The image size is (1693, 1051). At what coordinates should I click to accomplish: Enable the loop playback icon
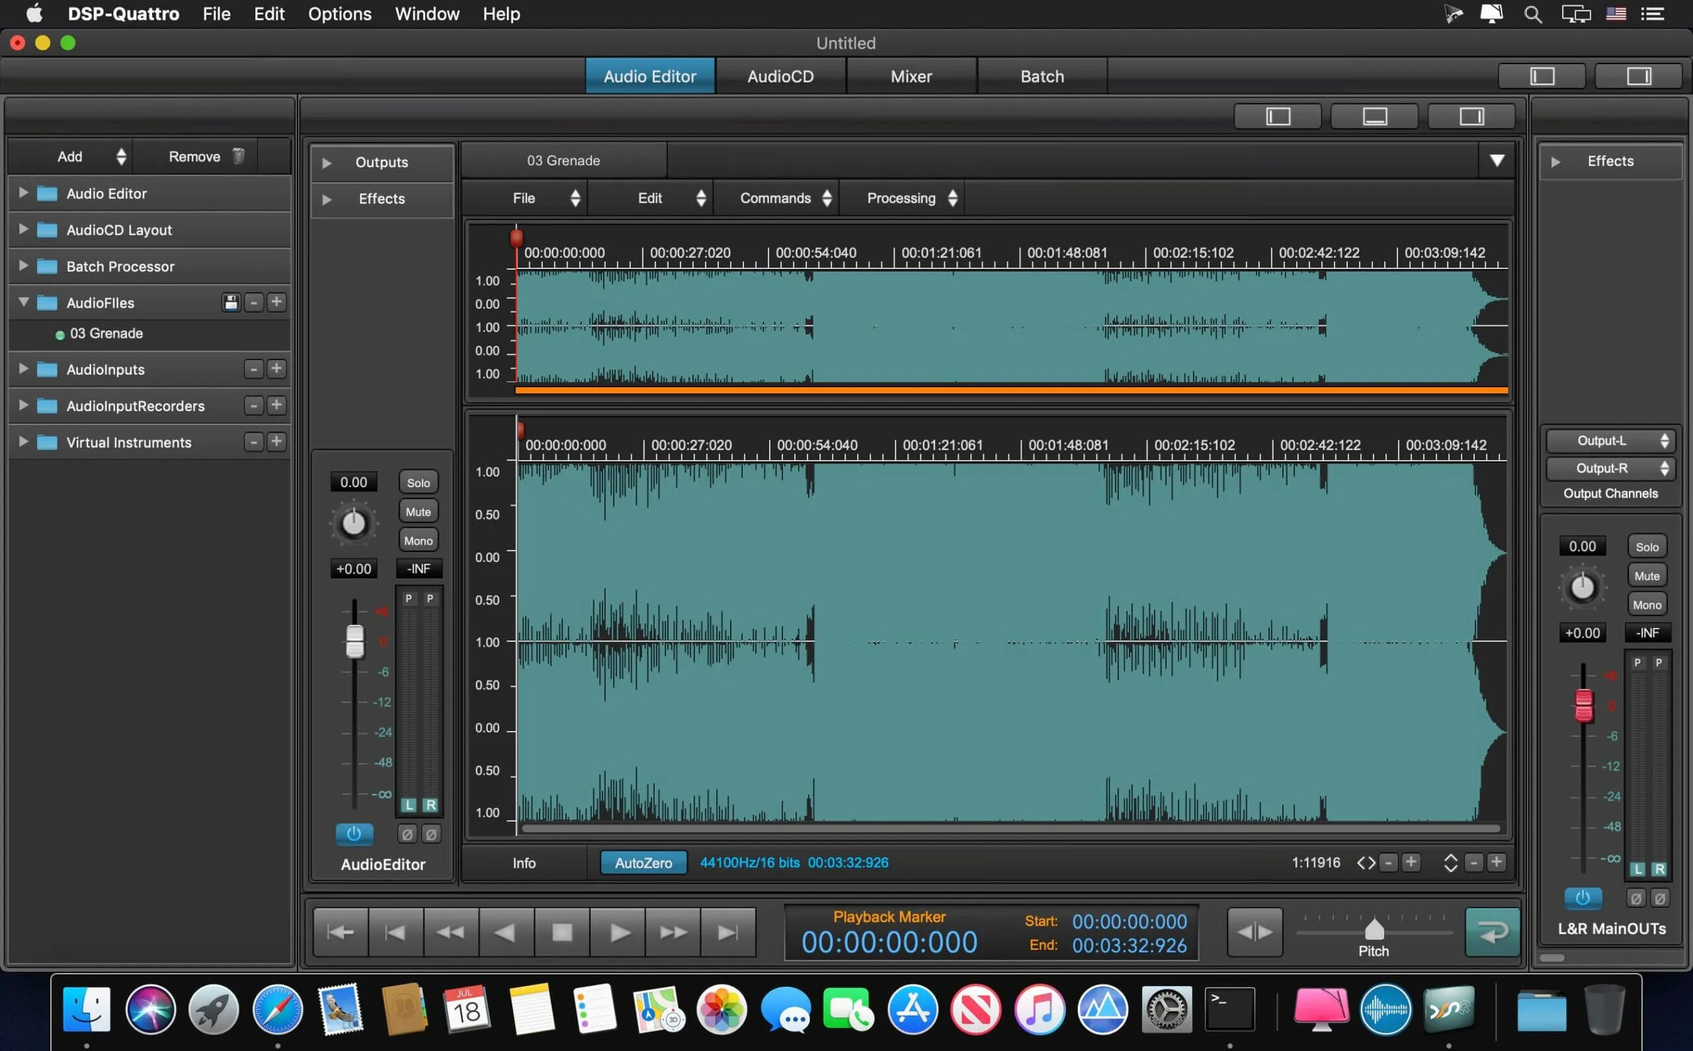pos(1492,931)
